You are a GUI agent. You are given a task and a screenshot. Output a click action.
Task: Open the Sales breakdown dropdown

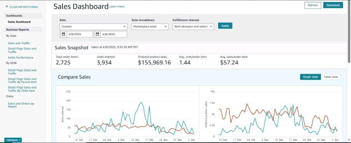click(x=150, y=26)
